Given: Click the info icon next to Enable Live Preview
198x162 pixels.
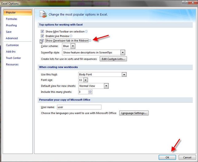Looking at the screenshot, I should [71, 36].
